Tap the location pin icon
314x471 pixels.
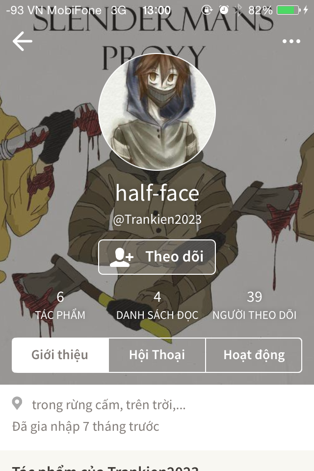[17, 403]
